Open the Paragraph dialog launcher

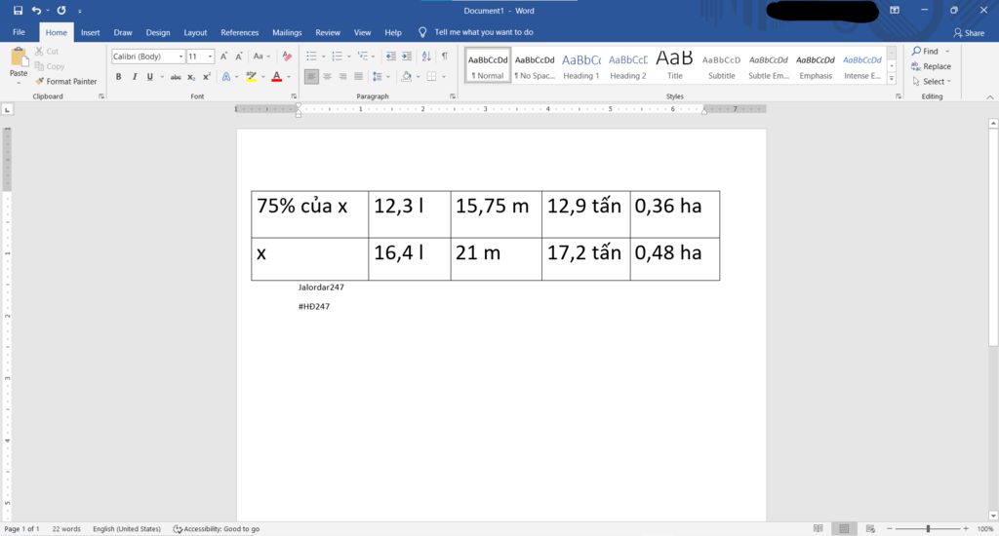[453, 96]
